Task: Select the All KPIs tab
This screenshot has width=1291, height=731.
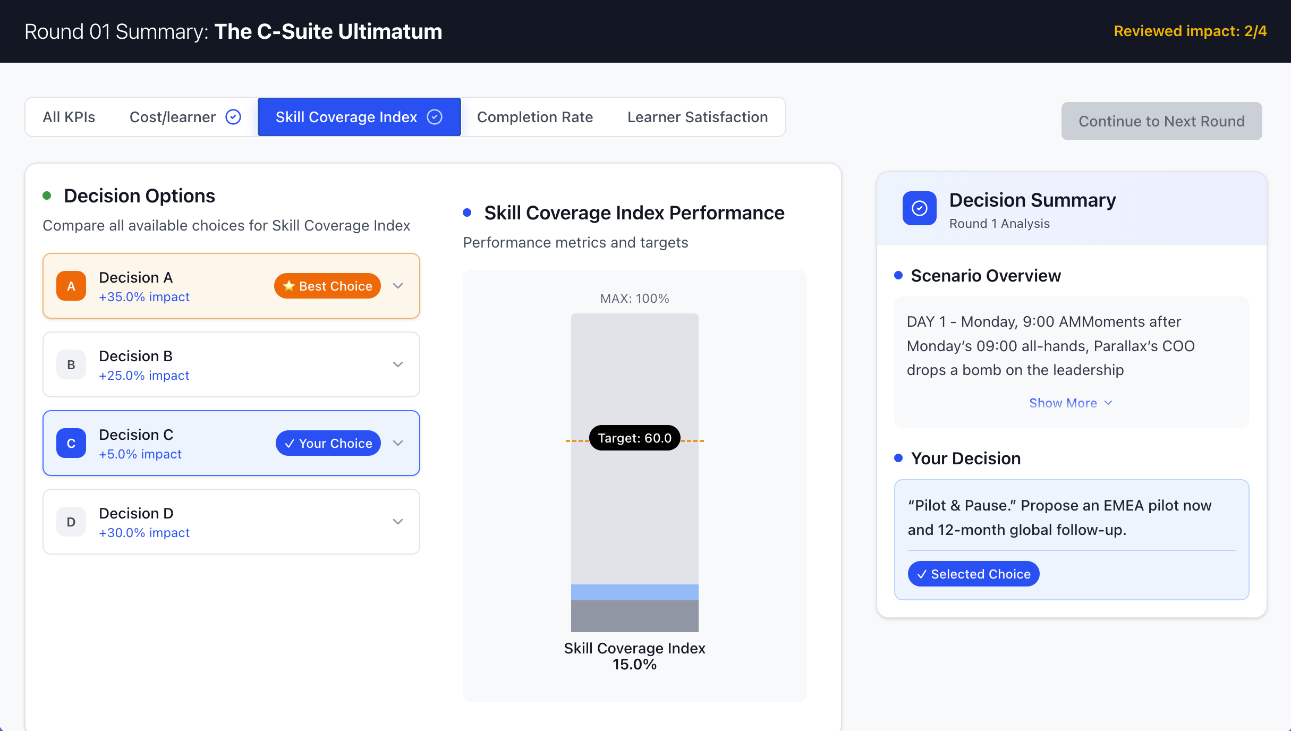Action: click(69, 117)
